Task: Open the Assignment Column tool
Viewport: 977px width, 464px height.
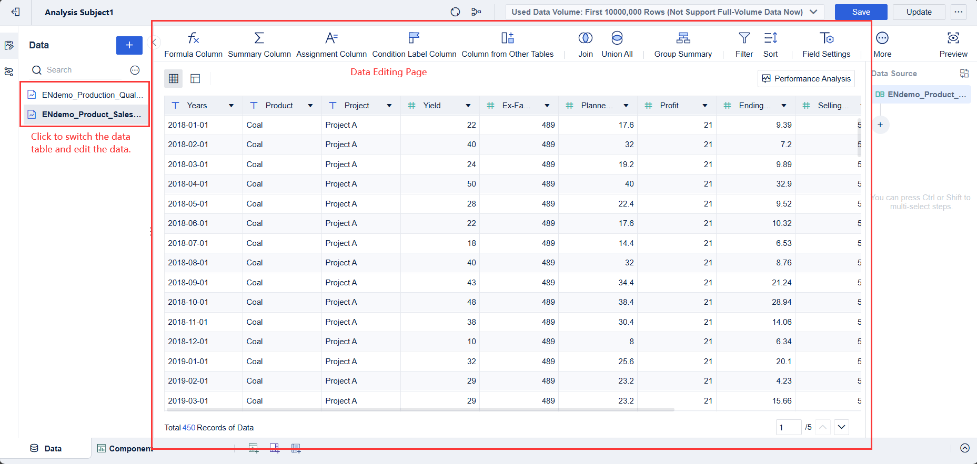Action: coord(331,45)
